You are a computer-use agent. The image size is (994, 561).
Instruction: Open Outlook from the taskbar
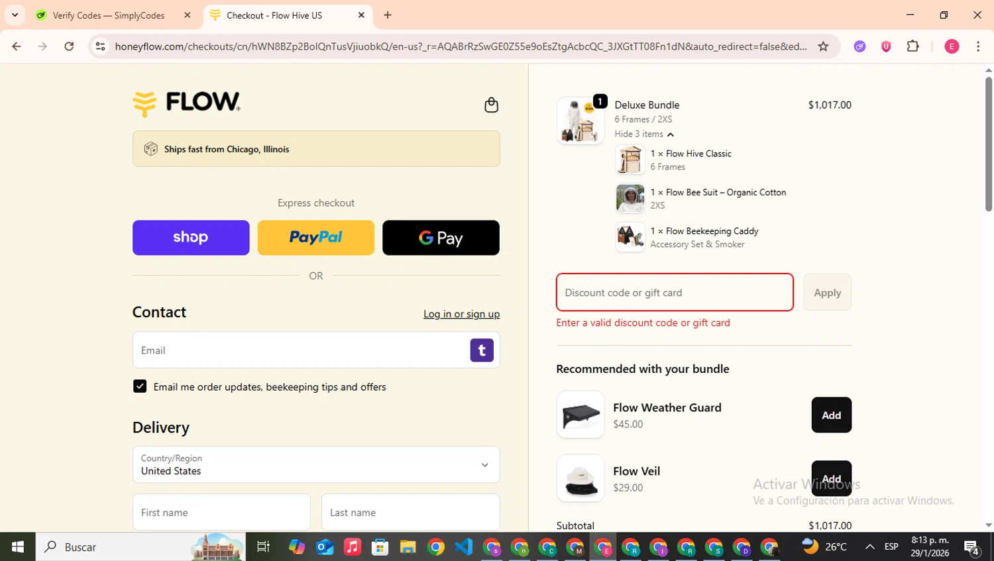pos(325,546)
